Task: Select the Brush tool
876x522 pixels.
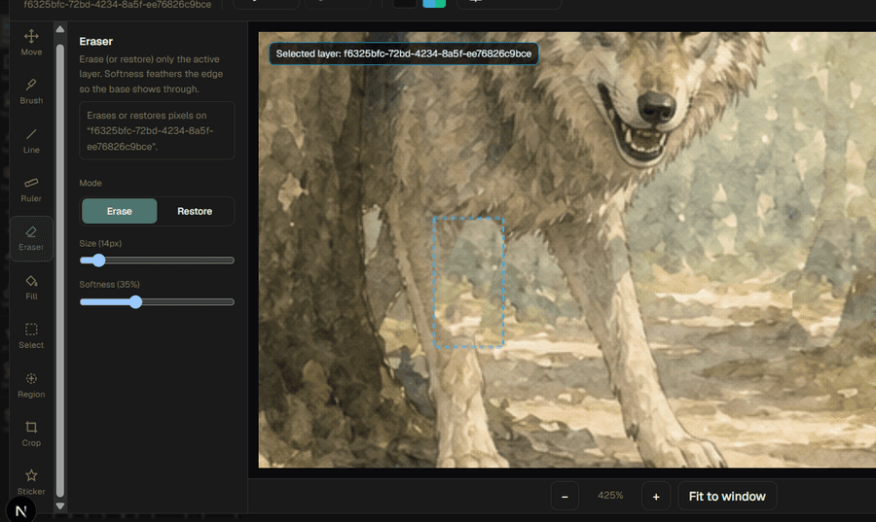Action: coord(31,91)
